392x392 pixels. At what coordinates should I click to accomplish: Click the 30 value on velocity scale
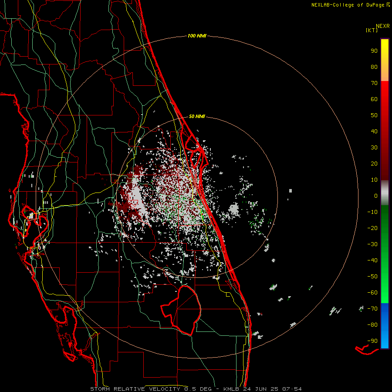tap(374, 148)
